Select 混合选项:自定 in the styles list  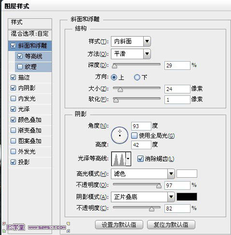point(30,34)
